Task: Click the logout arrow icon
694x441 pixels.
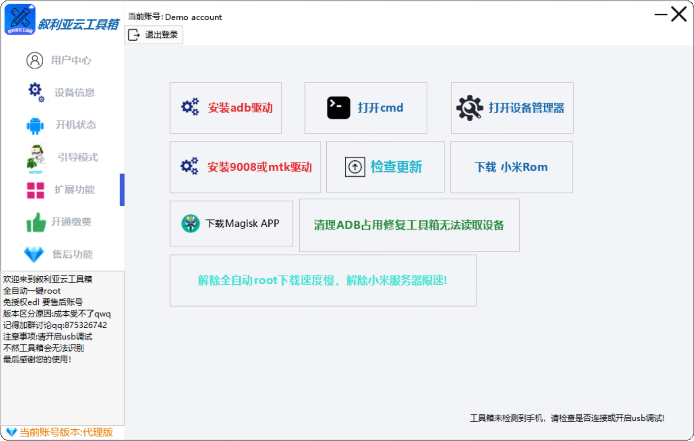Action: [134, 35]
